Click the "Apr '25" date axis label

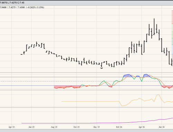[11, 127]
